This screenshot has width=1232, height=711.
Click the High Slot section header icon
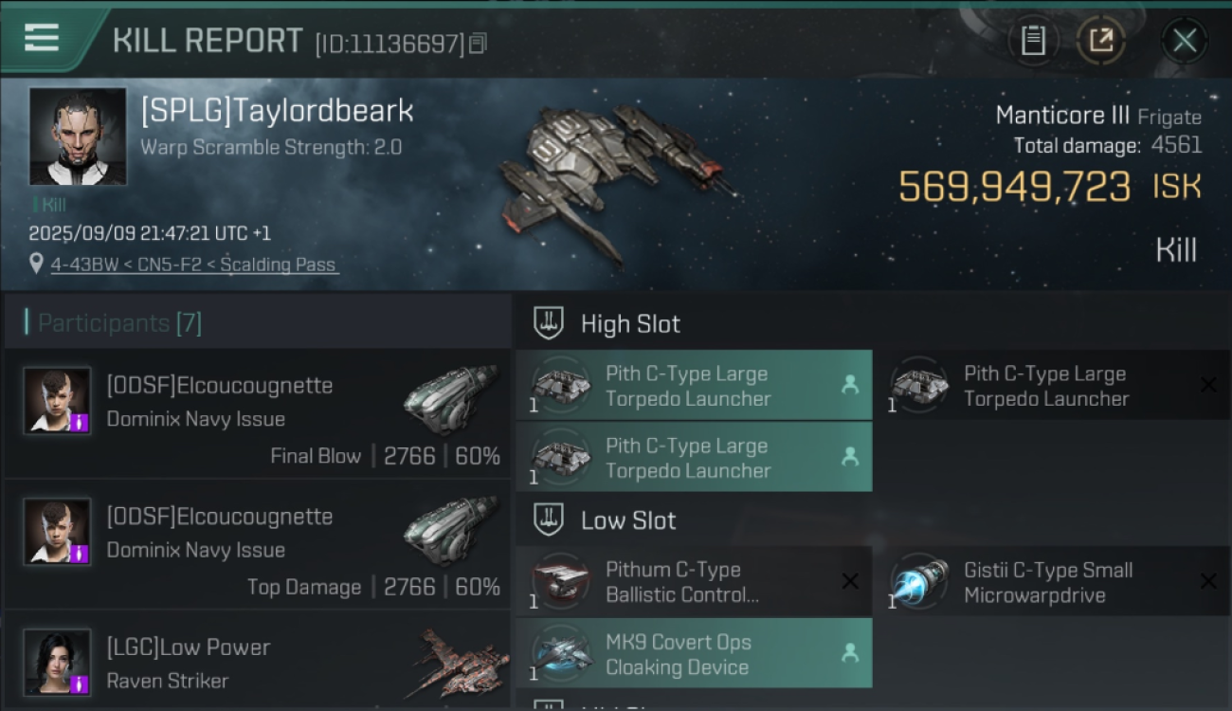tap(550, 323)
